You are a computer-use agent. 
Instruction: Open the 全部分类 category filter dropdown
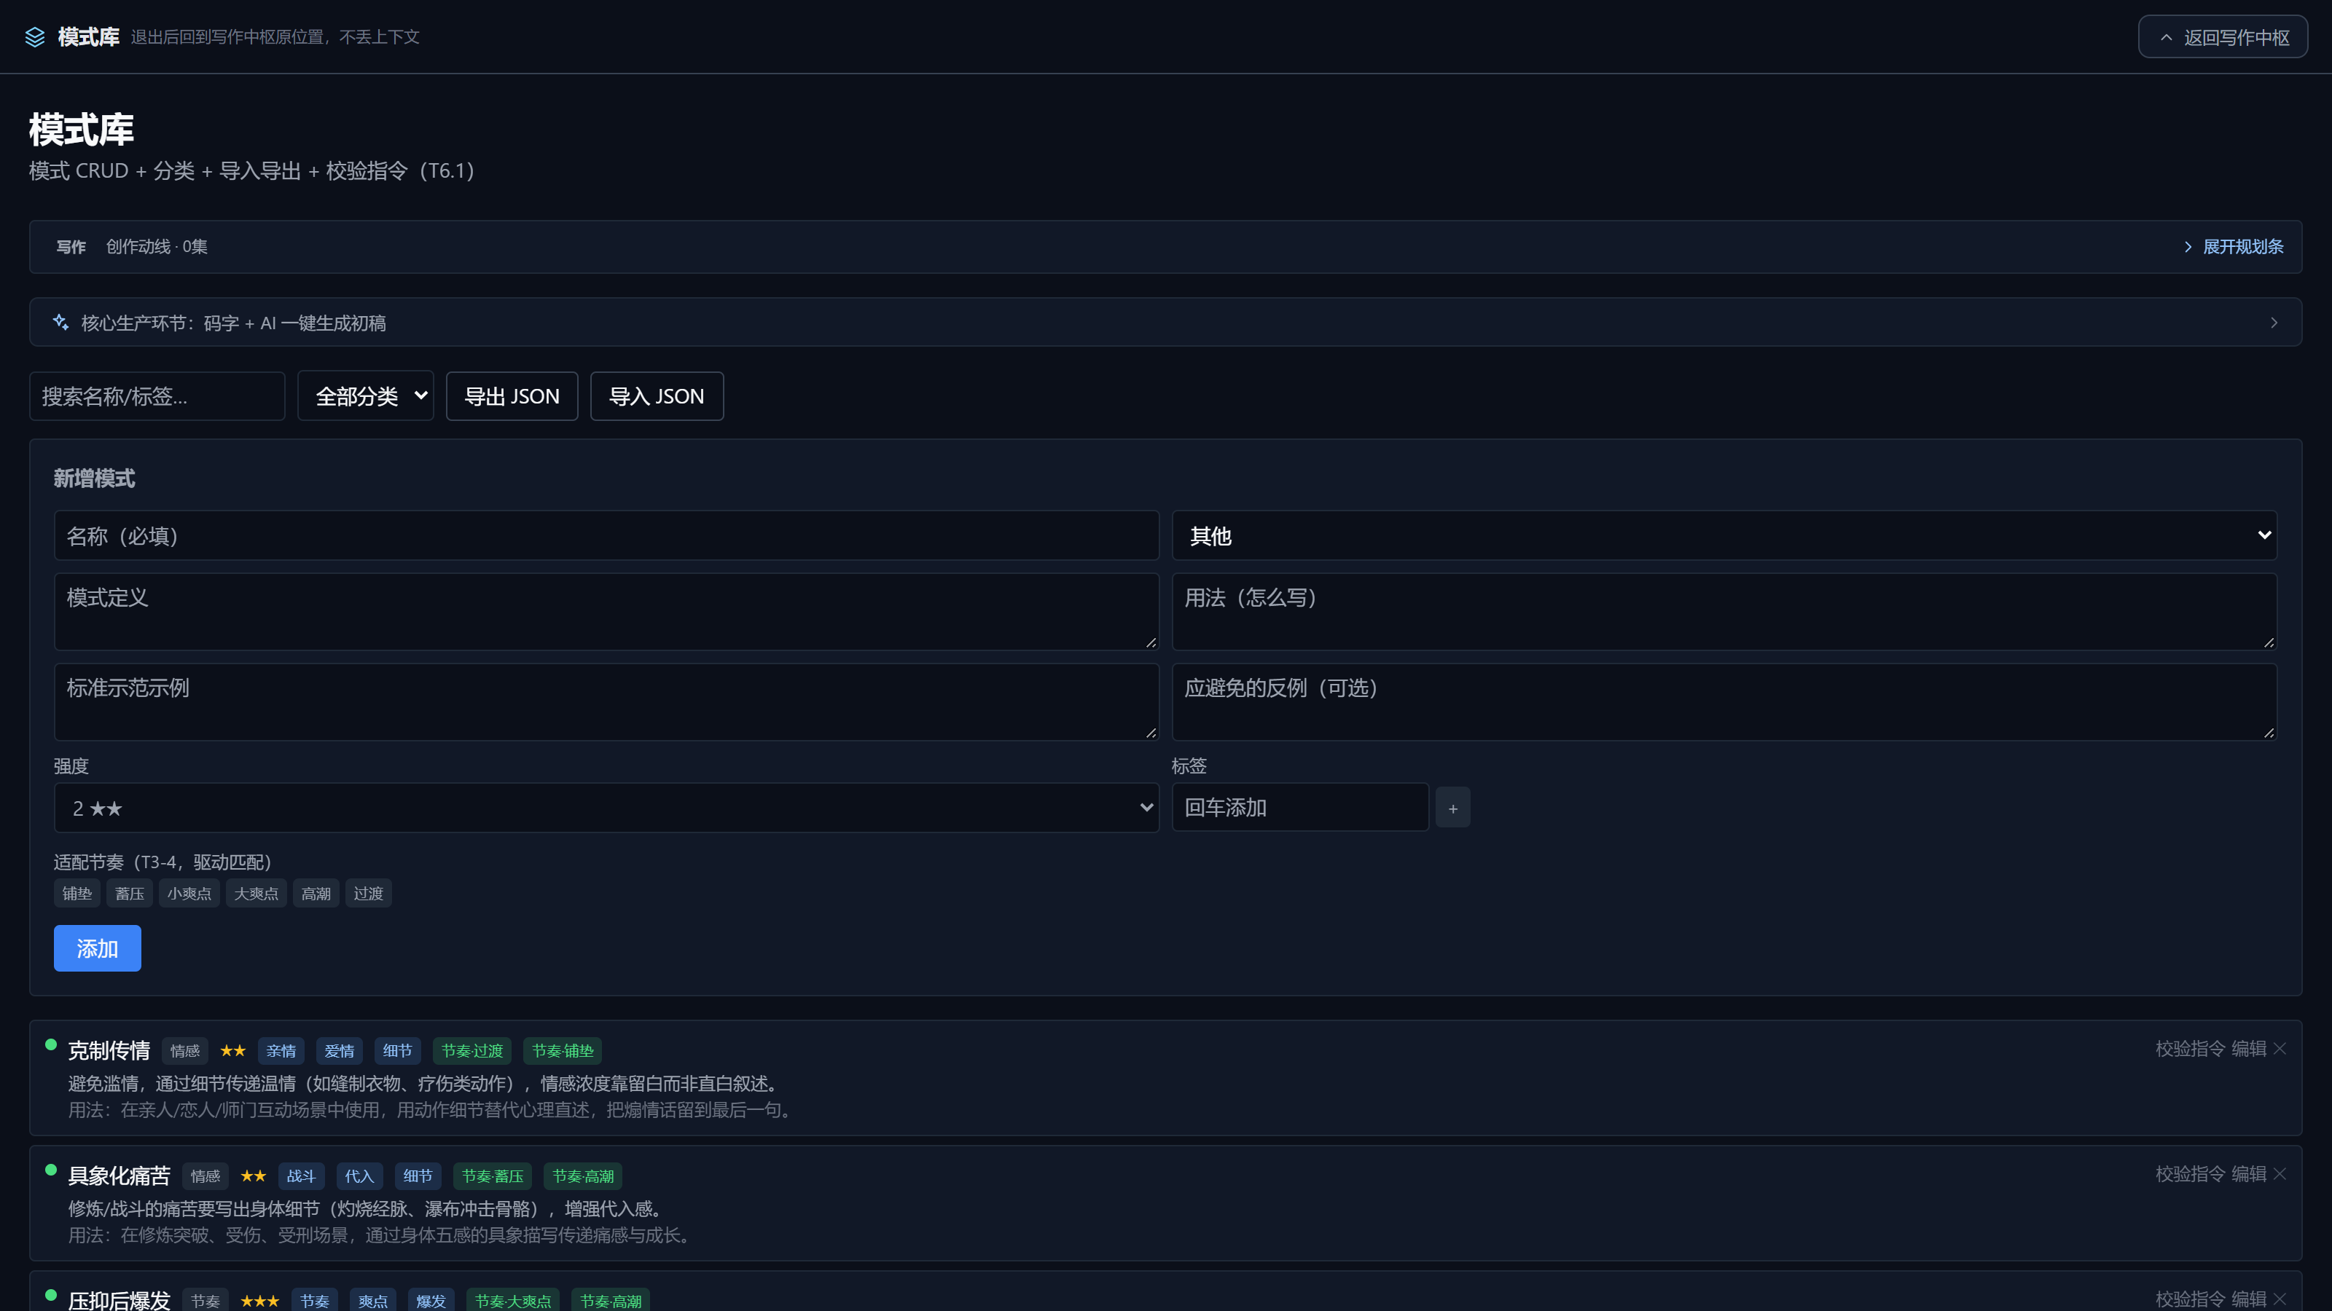(366, 396)
